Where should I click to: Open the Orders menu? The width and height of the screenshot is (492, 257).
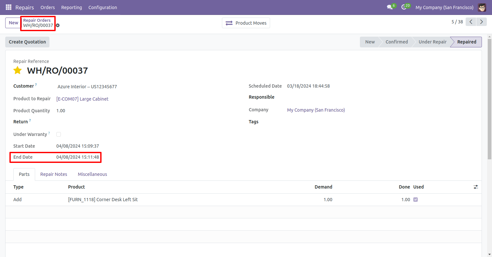pos(48,7)
